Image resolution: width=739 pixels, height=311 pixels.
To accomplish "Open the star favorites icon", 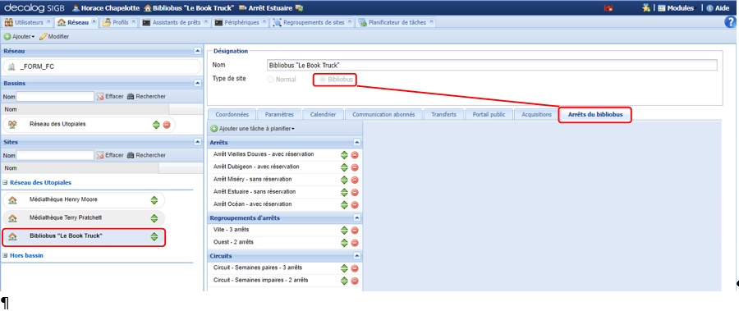I will (646, 8).
